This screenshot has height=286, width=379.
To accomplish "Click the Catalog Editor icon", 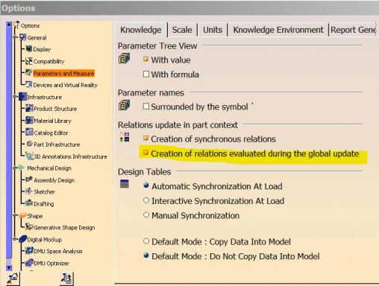I will [29, 132].
